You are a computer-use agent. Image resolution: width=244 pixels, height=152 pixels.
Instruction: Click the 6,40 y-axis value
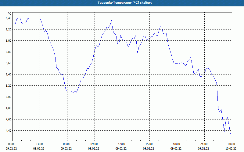(9, 18)
